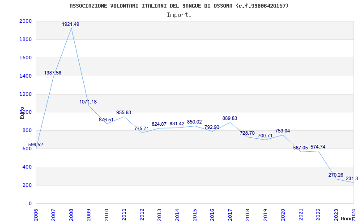
Task: Click the 728.70 value label
Action: 247,133
